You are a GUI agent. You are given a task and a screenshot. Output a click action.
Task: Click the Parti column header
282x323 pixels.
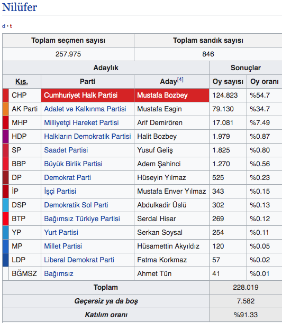[87, 82]
